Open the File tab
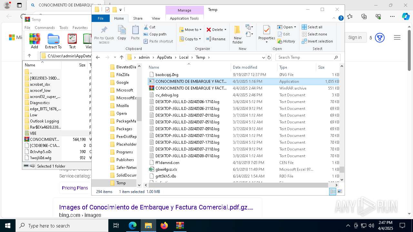This screenshot has height=232, width=413. (101, 18)
